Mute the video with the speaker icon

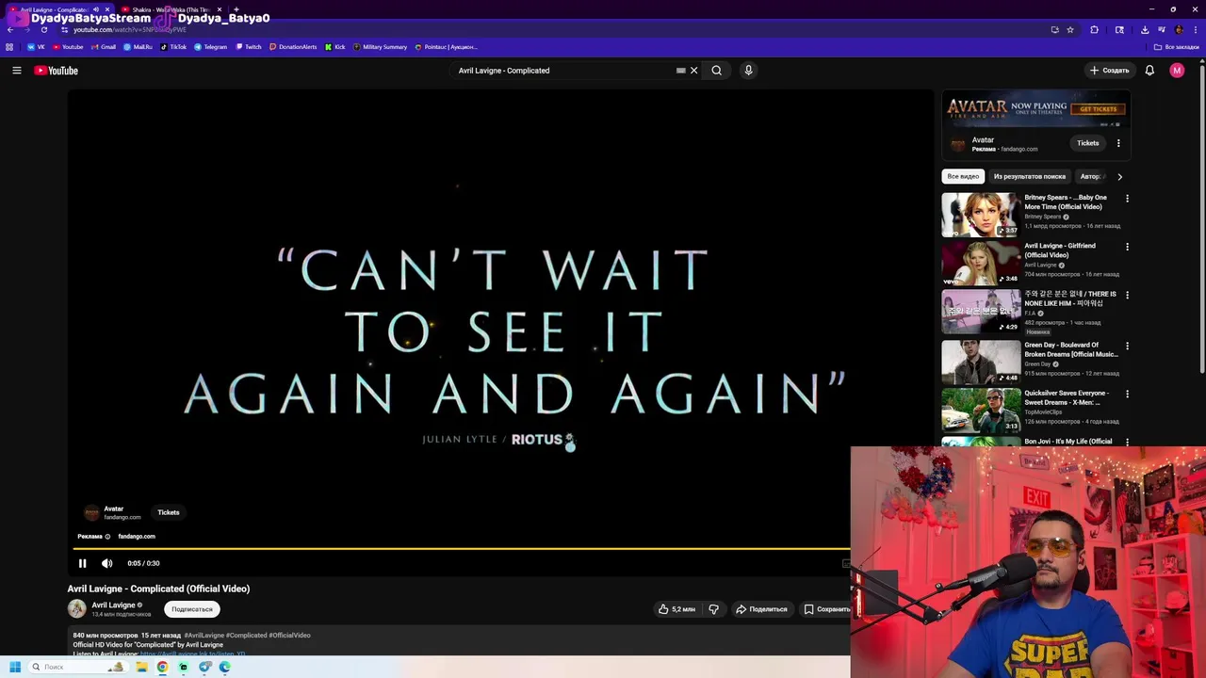(x=107, y=563)
